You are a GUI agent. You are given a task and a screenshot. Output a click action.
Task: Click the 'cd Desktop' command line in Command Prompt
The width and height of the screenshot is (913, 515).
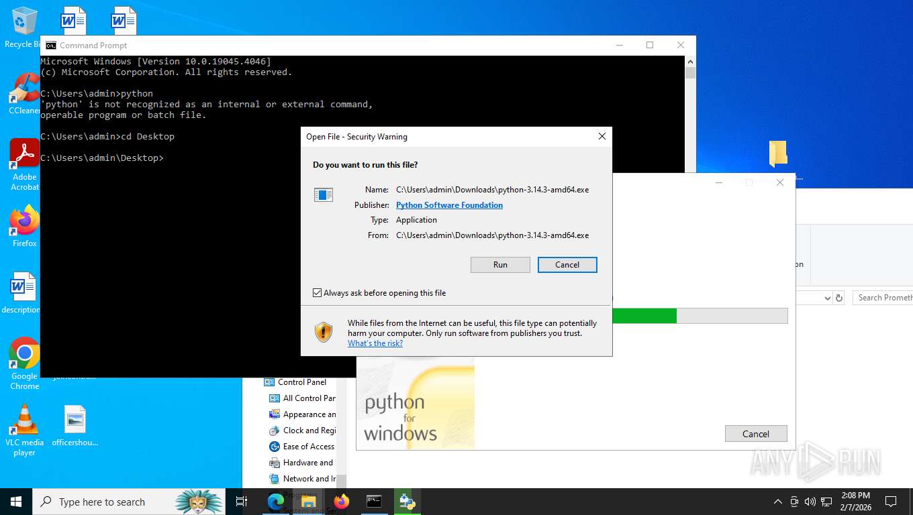click(x=107, y=137)
